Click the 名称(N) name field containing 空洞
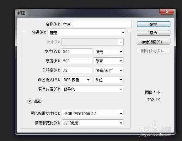Screen dimensions: 182x141 pyautogui.click(x=97, y=24)
